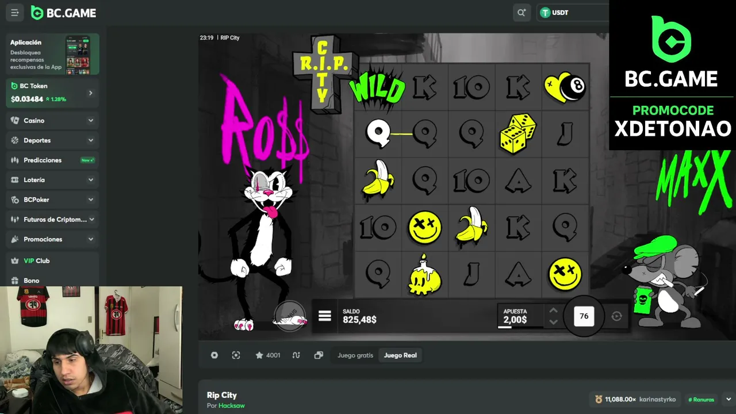
Task: Favorite the game with the star icon
Action: 259,355
